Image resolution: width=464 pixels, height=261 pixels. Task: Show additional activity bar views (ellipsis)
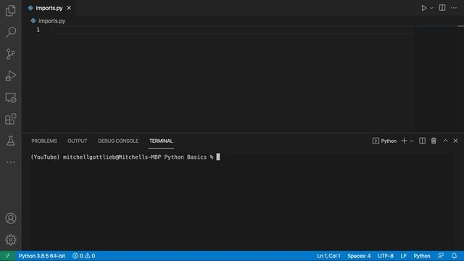point(11,162)
